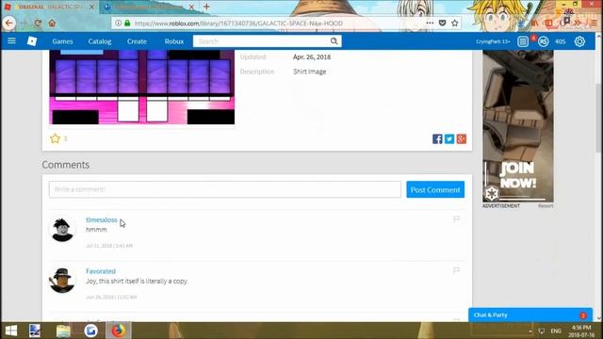Flag the timesxloss comment
The image size is (603, 339).
coord(456,219)
